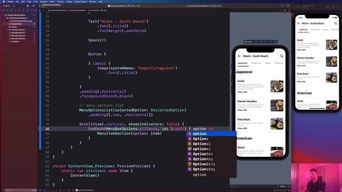Choose 'OptionSet' autocomplete suggestion
This screenshot has width=342, height=192.
[212, 154]
